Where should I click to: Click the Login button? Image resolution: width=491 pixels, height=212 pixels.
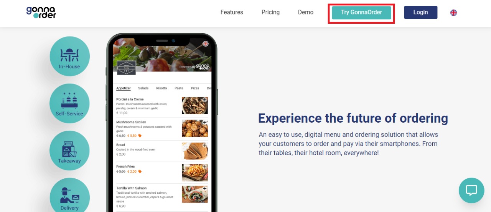coord(420,12)
